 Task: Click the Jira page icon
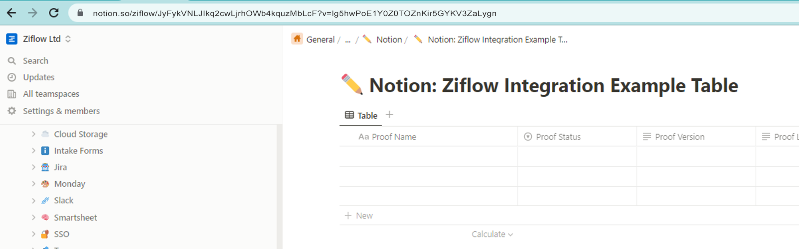coord(45,167)
